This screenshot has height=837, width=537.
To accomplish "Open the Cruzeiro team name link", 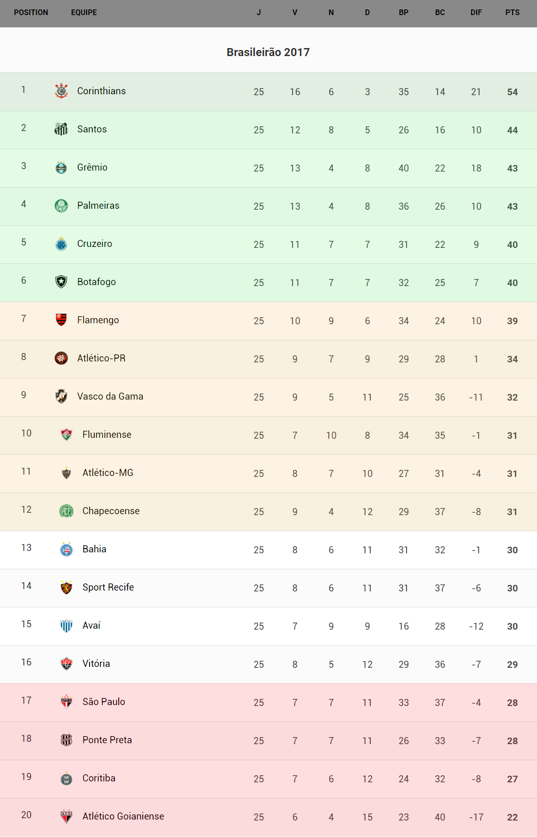I will (95, 244).
